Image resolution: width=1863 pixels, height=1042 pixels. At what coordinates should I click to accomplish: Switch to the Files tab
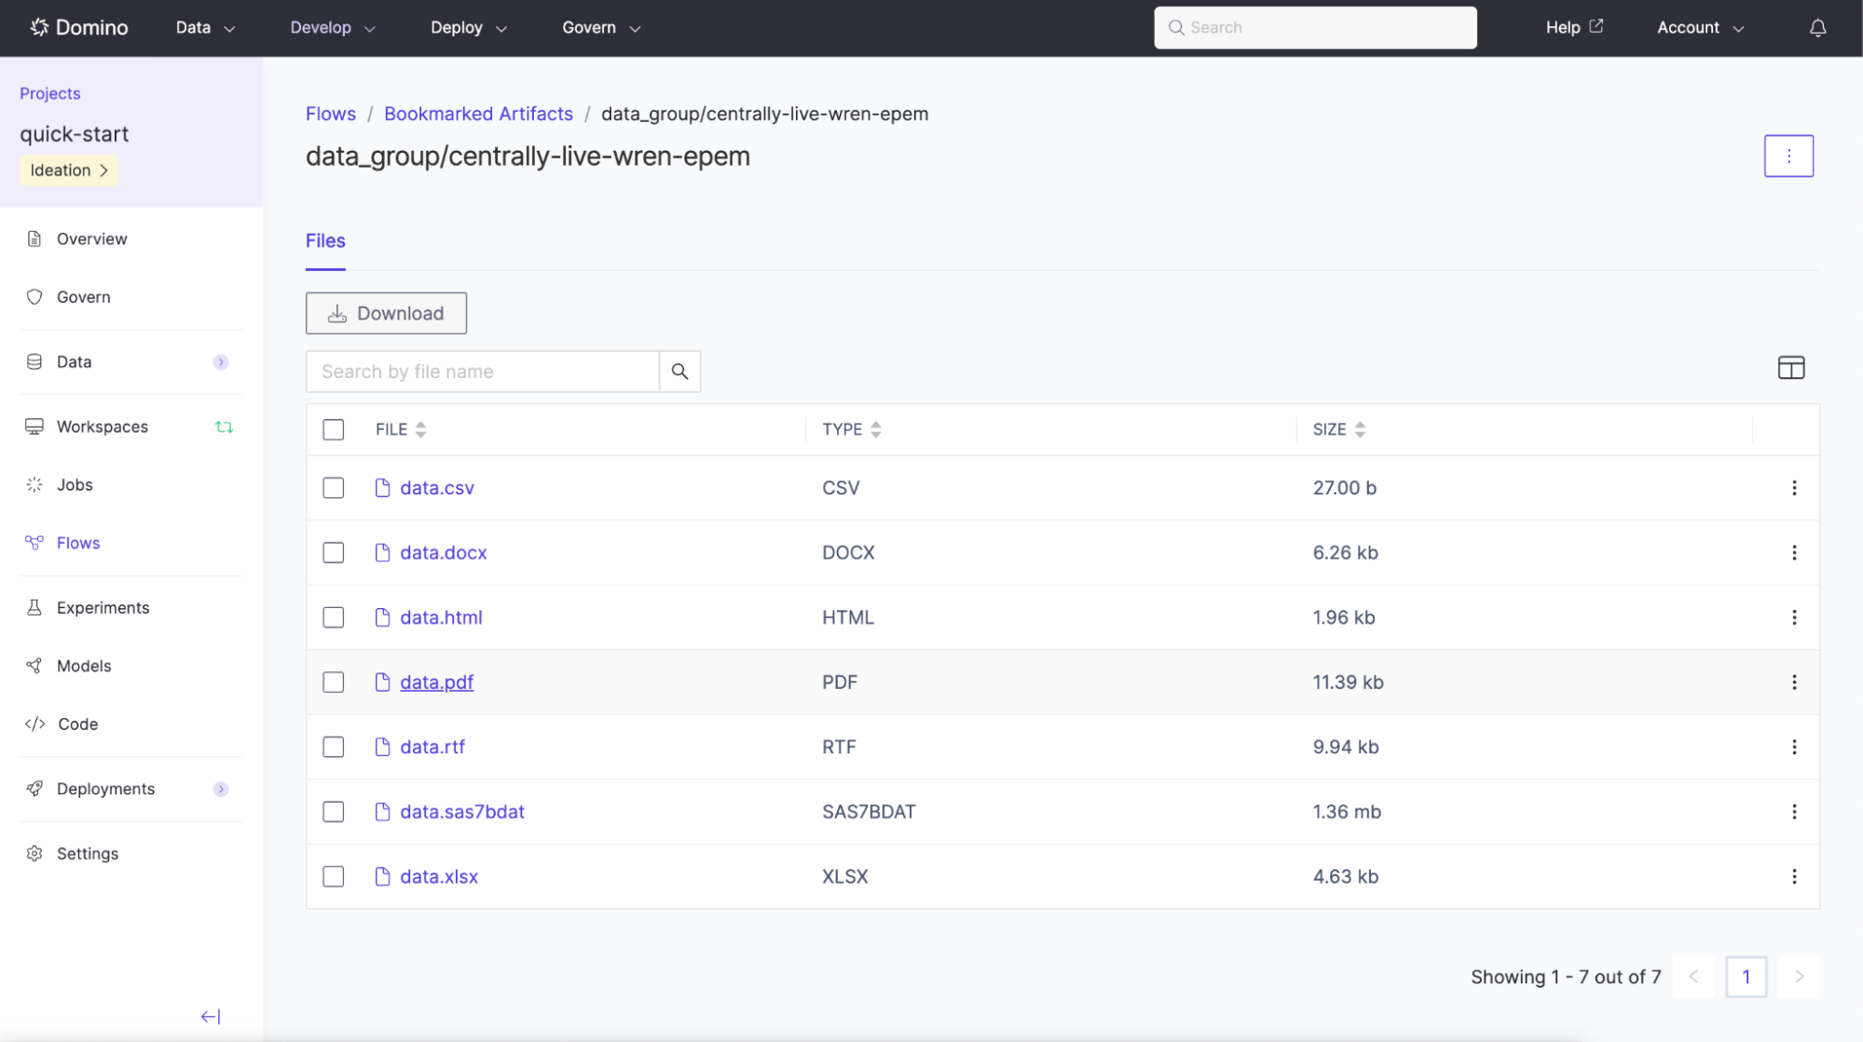click(x=325, y=240)
